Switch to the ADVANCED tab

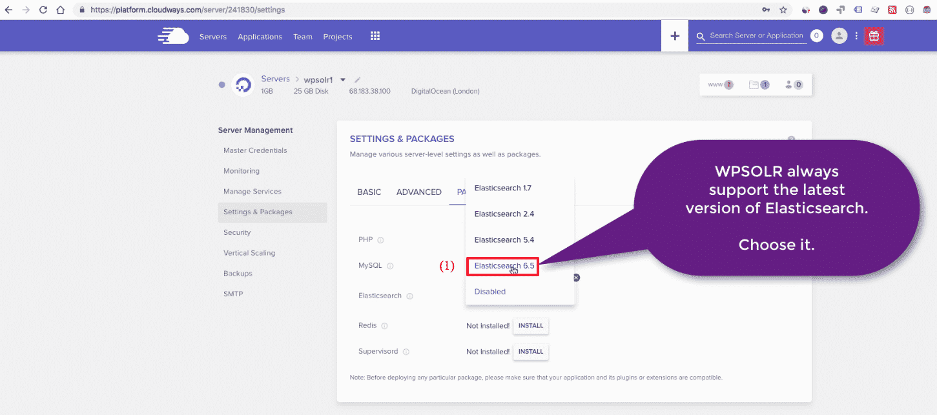pos(419,192)
